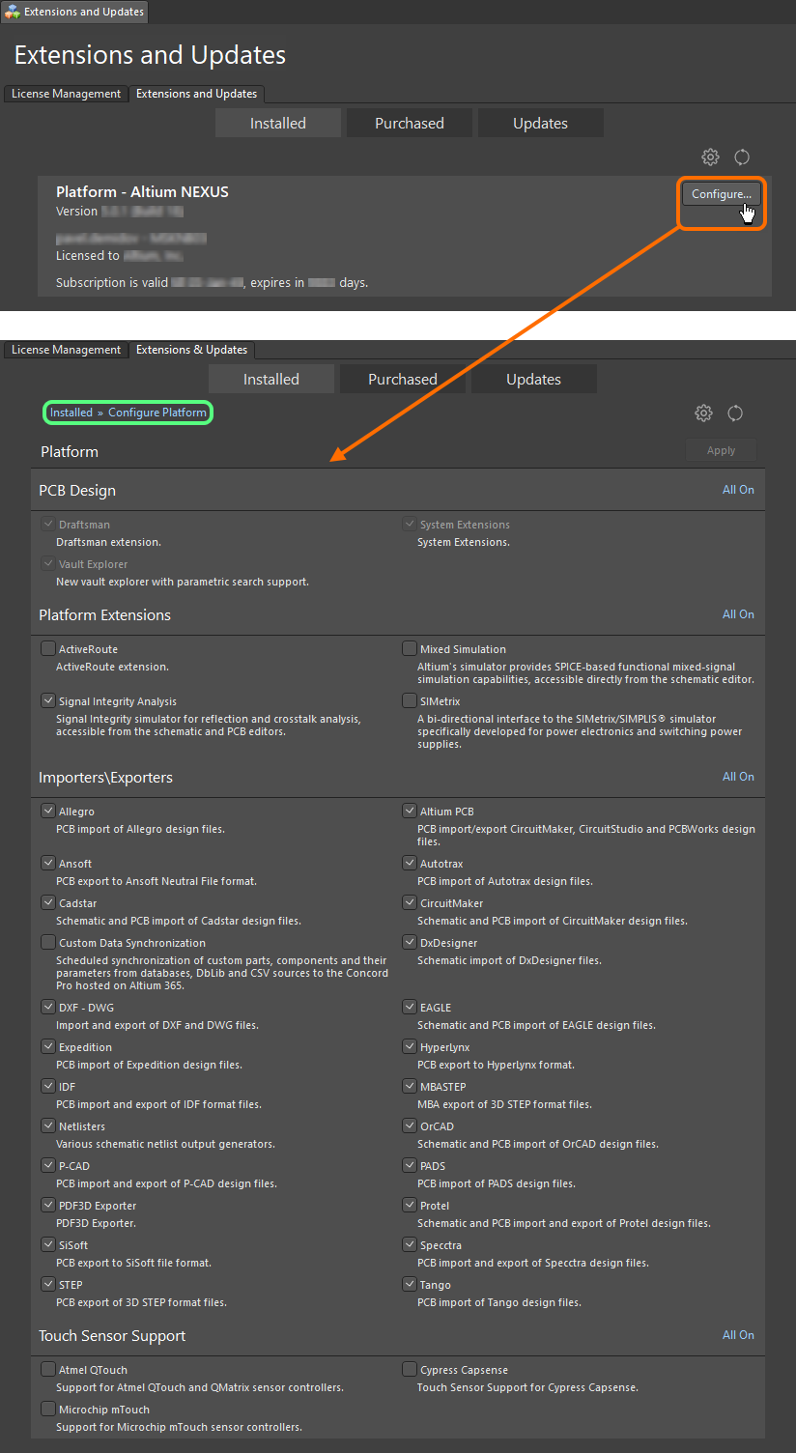Enable Atmel QTouch support
This screenshot has height=1453, width=796.
point(48,1370)
